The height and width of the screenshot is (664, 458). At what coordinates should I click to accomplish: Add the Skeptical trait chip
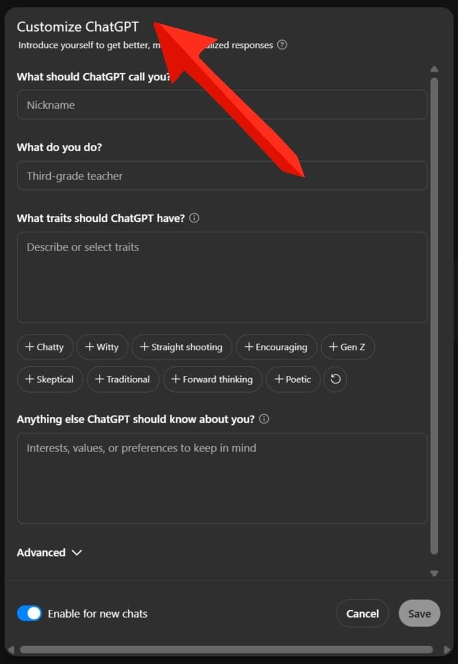coord(50,379)
